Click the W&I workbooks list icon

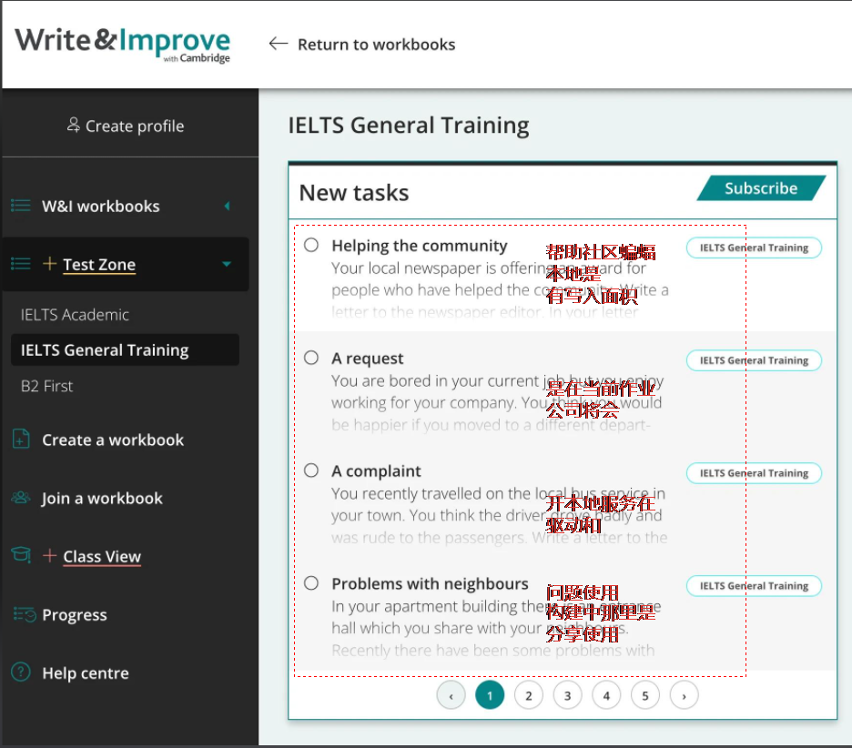click(21, 206)
